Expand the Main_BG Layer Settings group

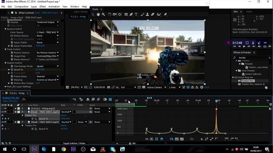[x=5, y=87]
